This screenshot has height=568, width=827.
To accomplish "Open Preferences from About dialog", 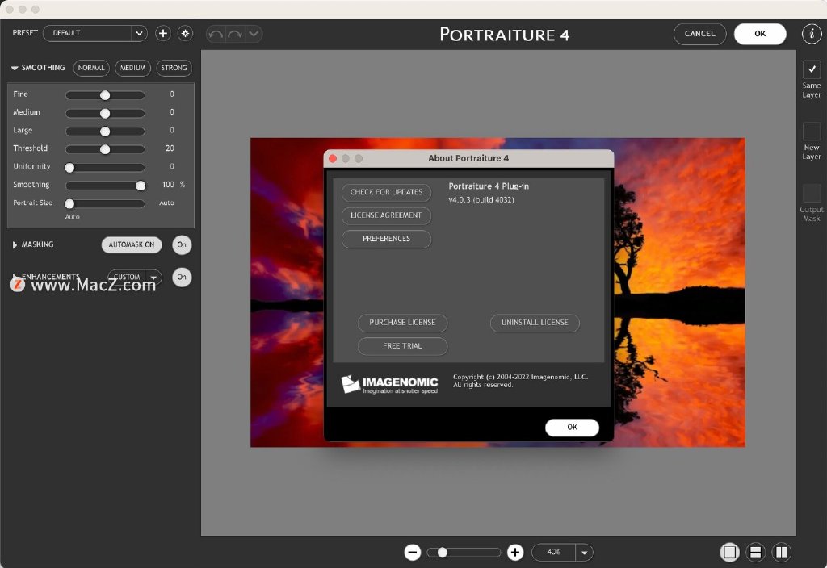I will pos(387,239).
